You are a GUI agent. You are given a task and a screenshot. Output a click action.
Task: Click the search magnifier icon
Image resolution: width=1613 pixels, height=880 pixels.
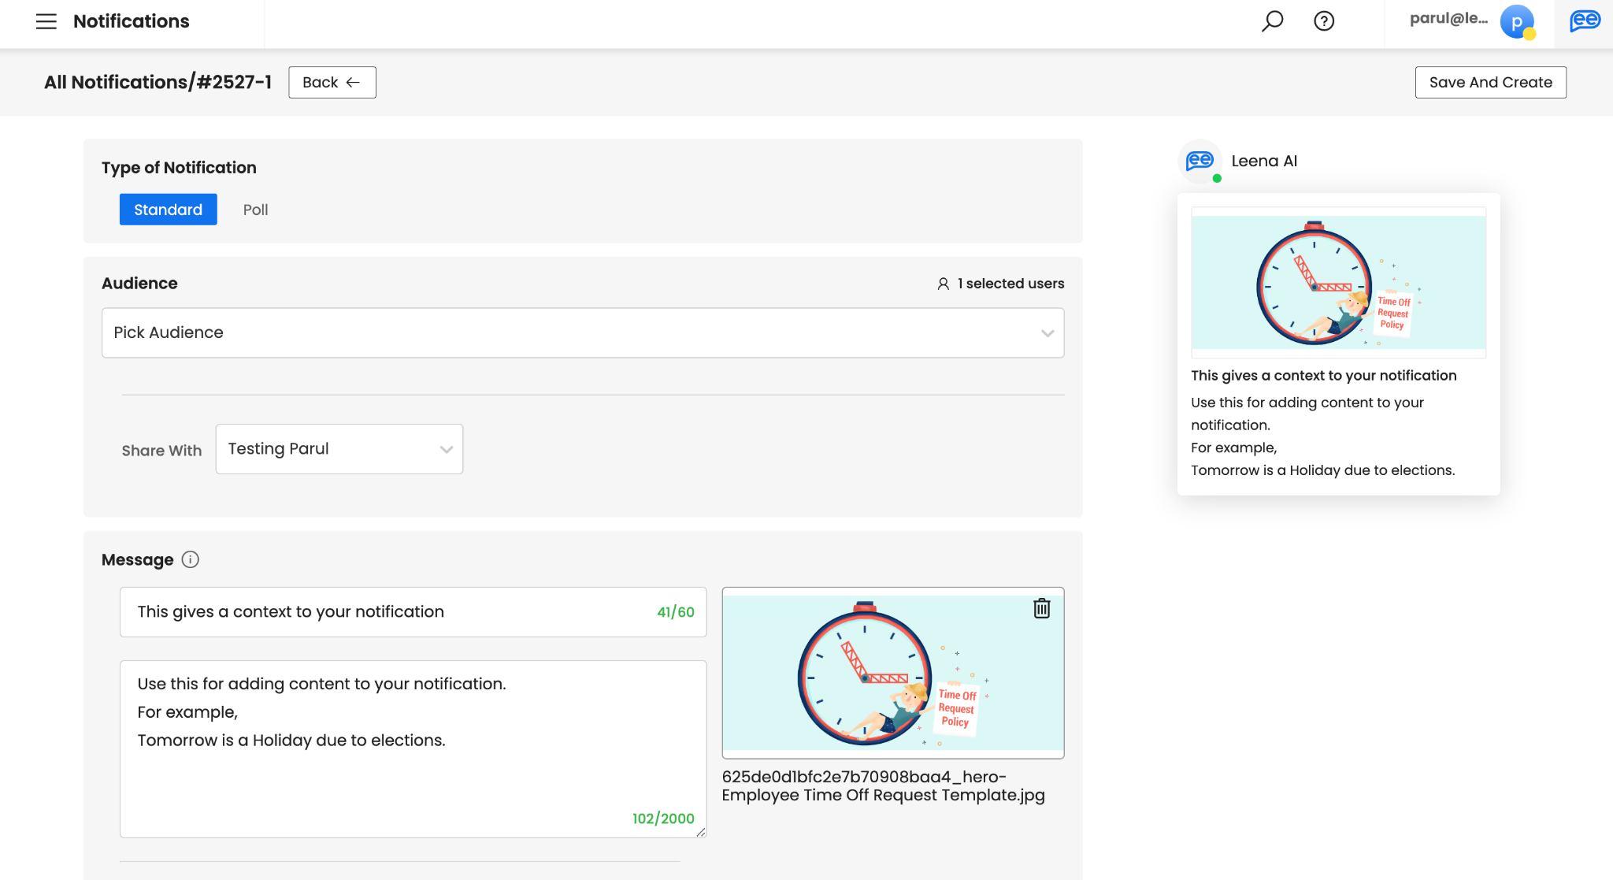(1272, 21)
